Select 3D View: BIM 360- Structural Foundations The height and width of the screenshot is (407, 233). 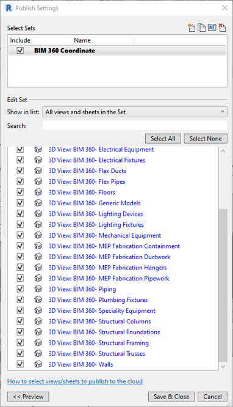104,332
